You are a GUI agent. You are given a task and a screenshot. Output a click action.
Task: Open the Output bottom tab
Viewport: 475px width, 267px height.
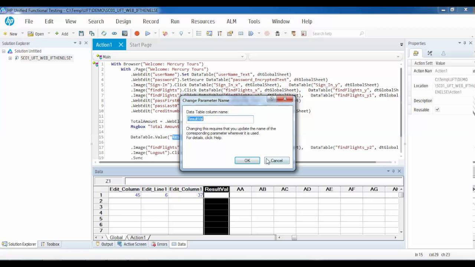click(x=104, y=244)
